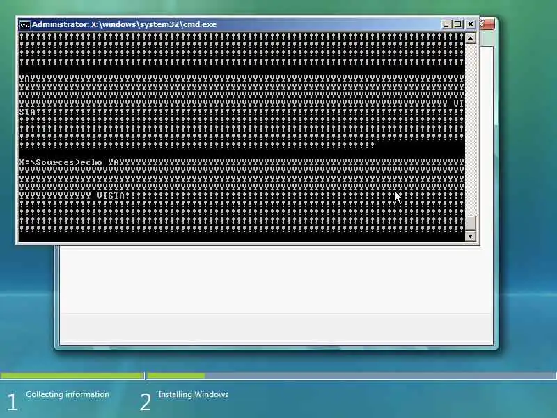Click the Collecting information step label

click(x=68, y=394)
